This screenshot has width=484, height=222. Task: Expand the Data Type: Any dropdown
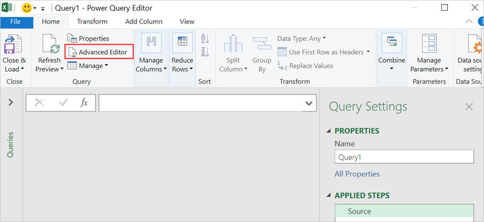click(302, 38)
